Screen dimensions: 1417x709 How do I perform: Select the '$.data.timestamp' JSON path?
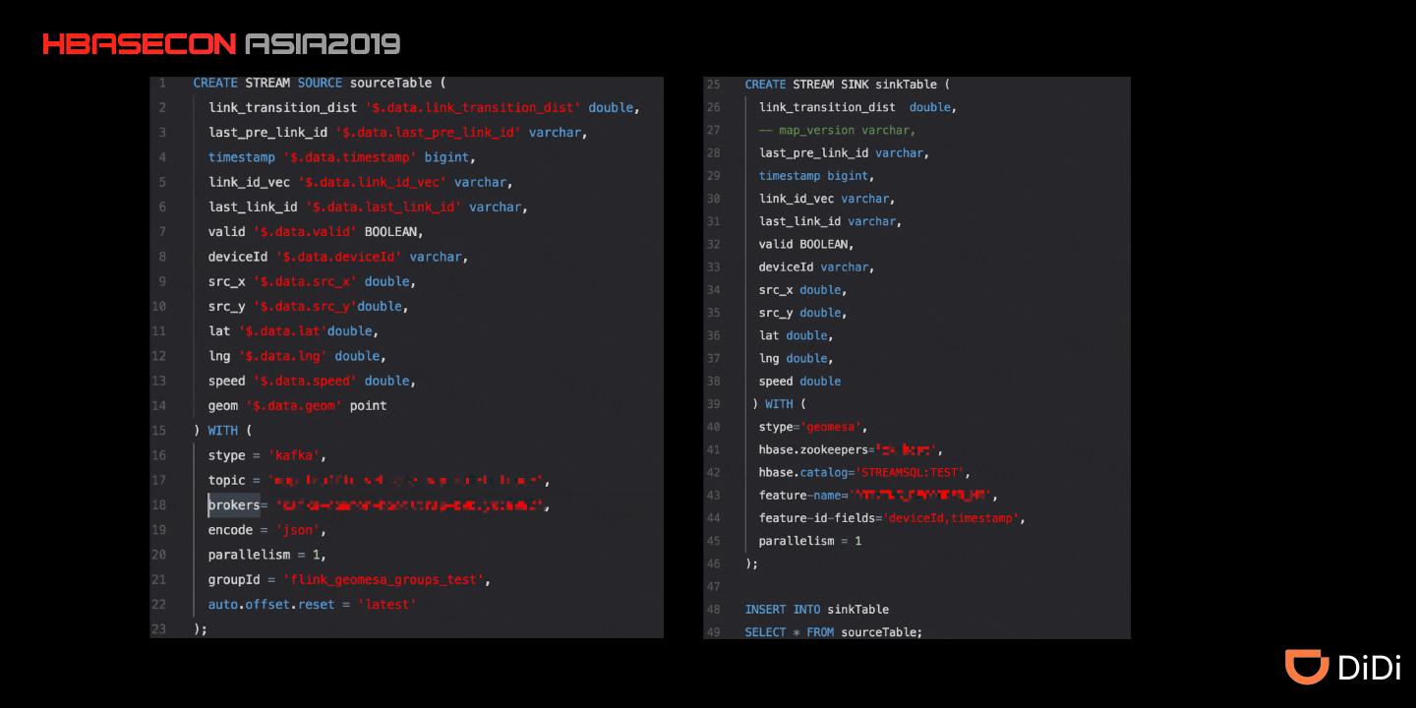(350, 157)
